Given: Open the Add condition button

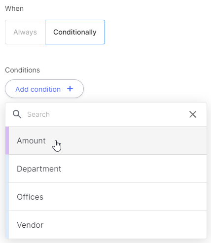Looking at the screenshot, I should pos(44,89).
